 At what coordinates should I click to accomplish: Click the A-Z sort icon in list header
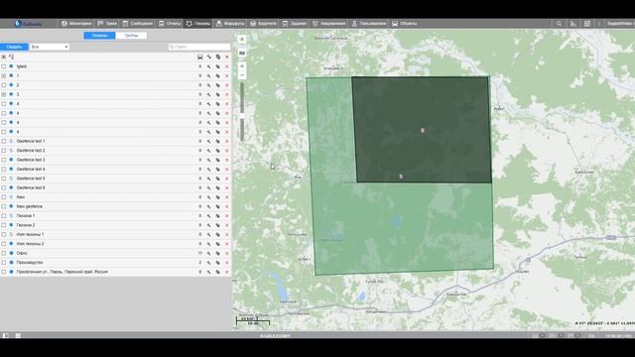[11, 58]
